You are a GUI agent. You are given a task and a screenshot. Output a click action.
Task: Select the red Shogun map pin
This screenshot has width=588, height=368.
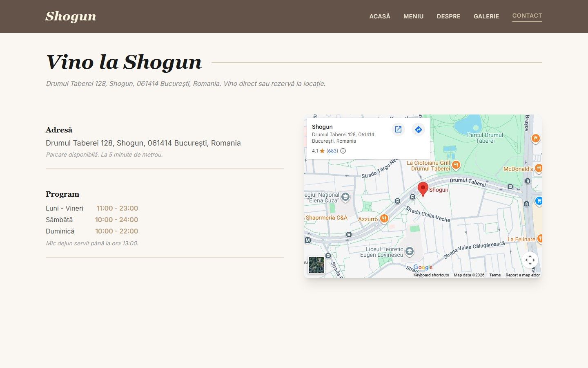point(423,189)
